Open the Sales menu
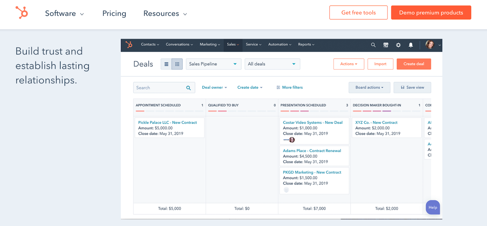Screen dimensions: 487x226 click(233, 44)
